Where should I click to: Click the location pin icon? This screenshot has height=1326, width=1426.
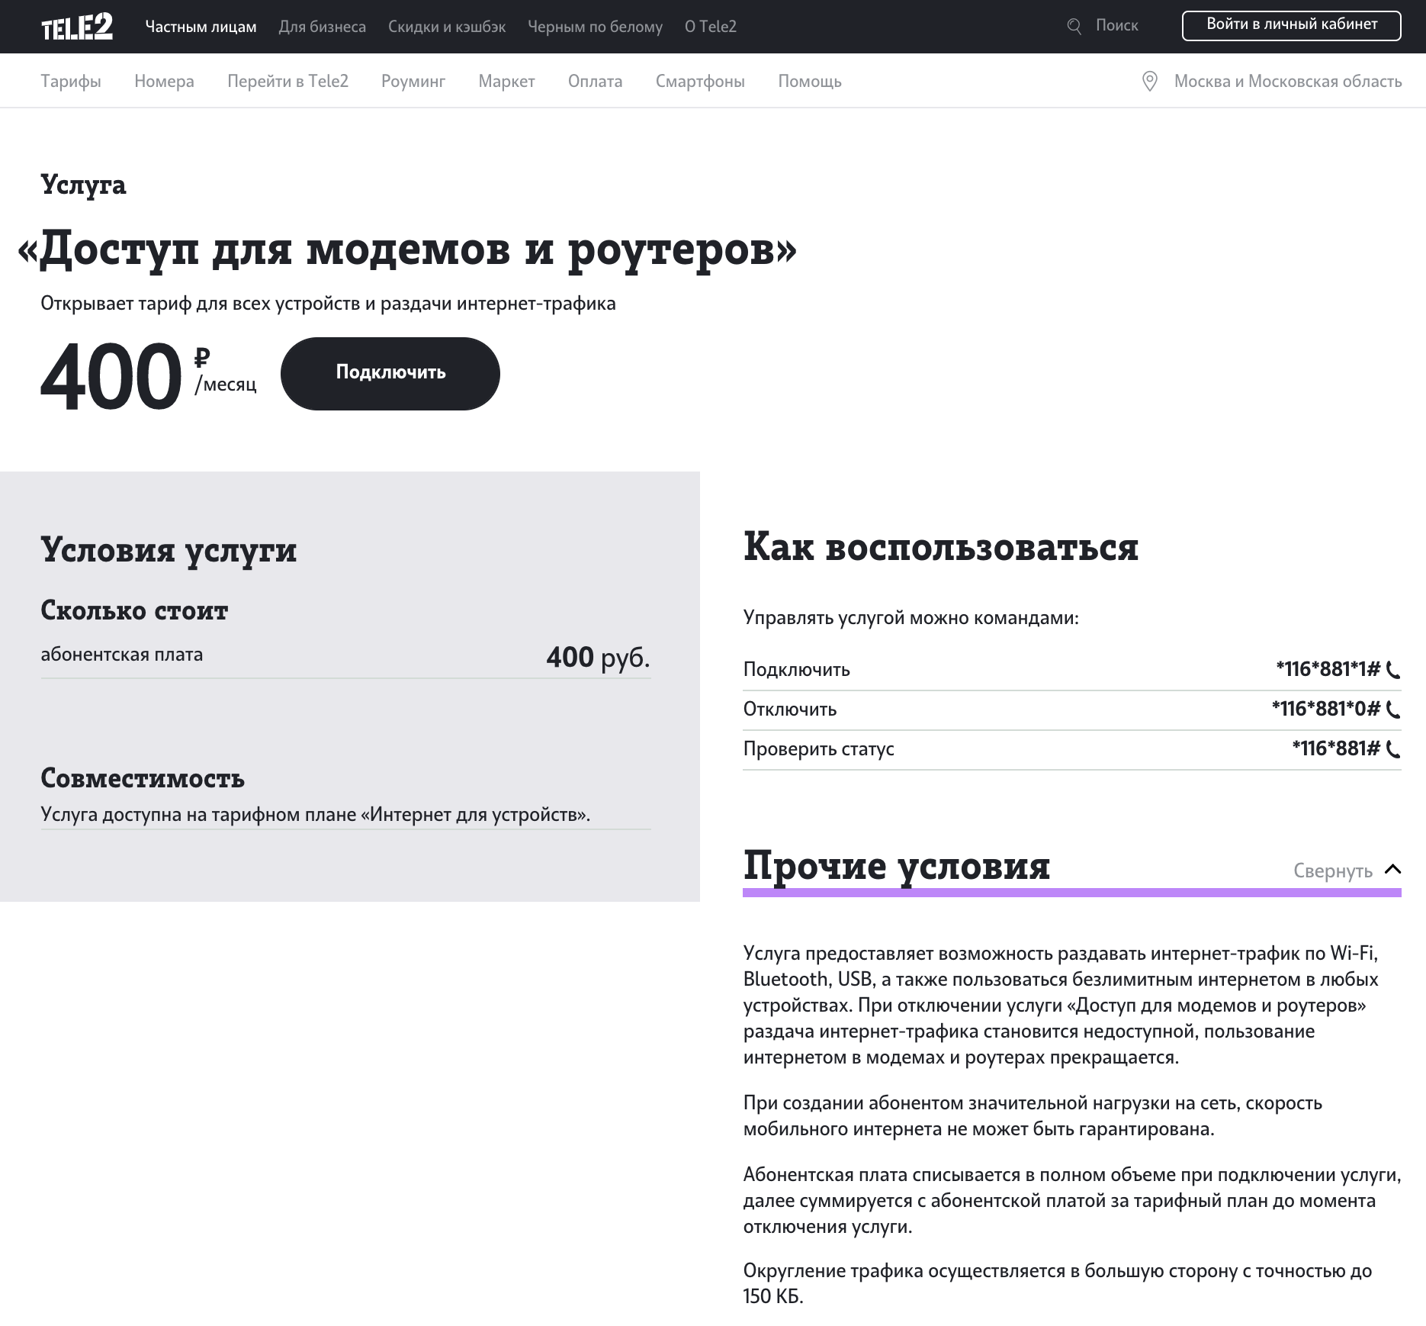(x=1149, y=81)
